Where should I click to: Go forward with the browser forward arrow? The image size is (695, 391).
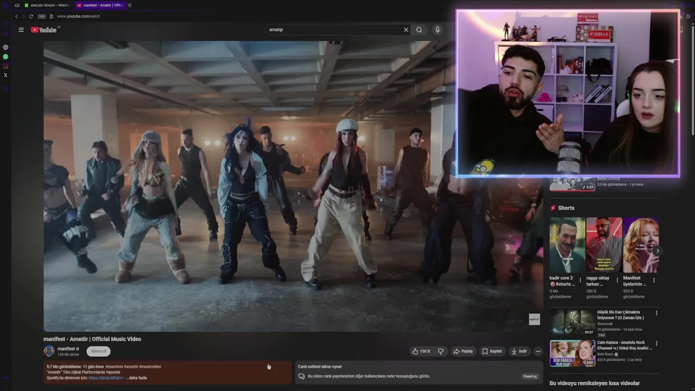[23, 16]
